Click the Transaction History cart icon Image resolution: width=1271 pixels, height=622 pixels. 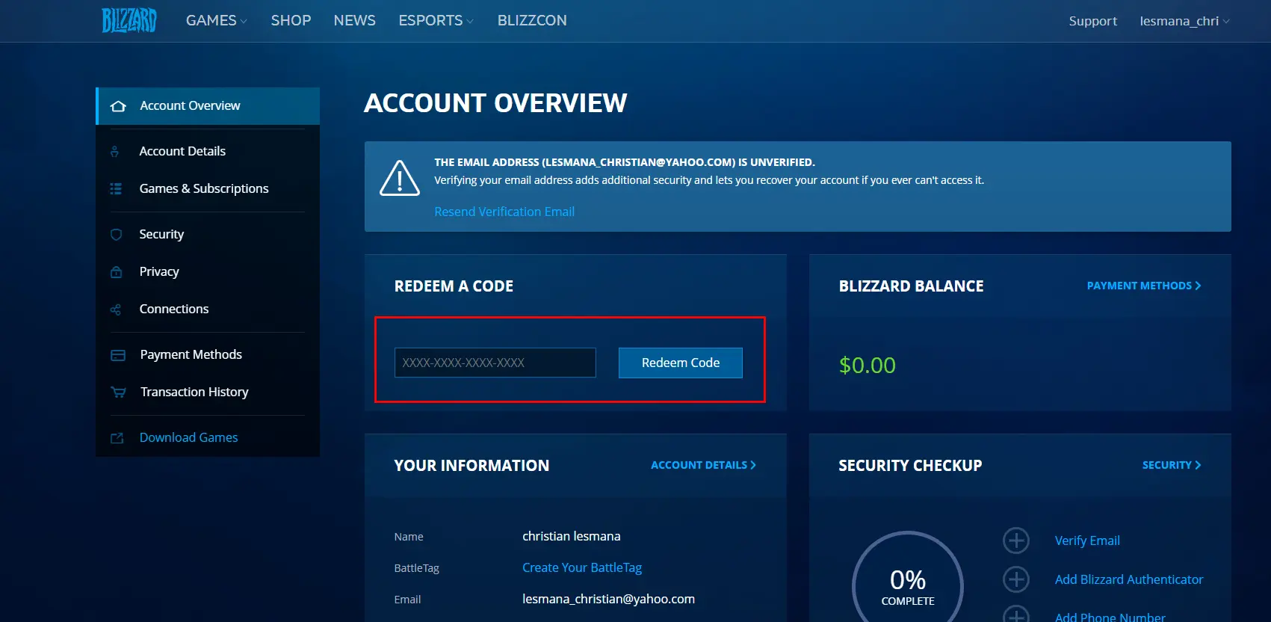click(x=118, y=392)
